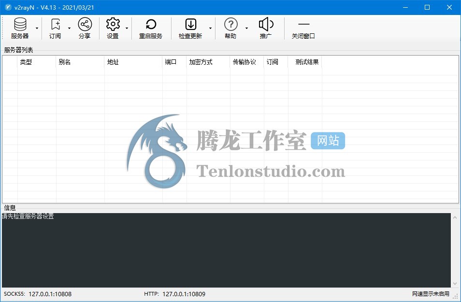Screen dimensions: 461x302
Task: Expand the 设置 dropdown arrow
Action: coord(127,28)
